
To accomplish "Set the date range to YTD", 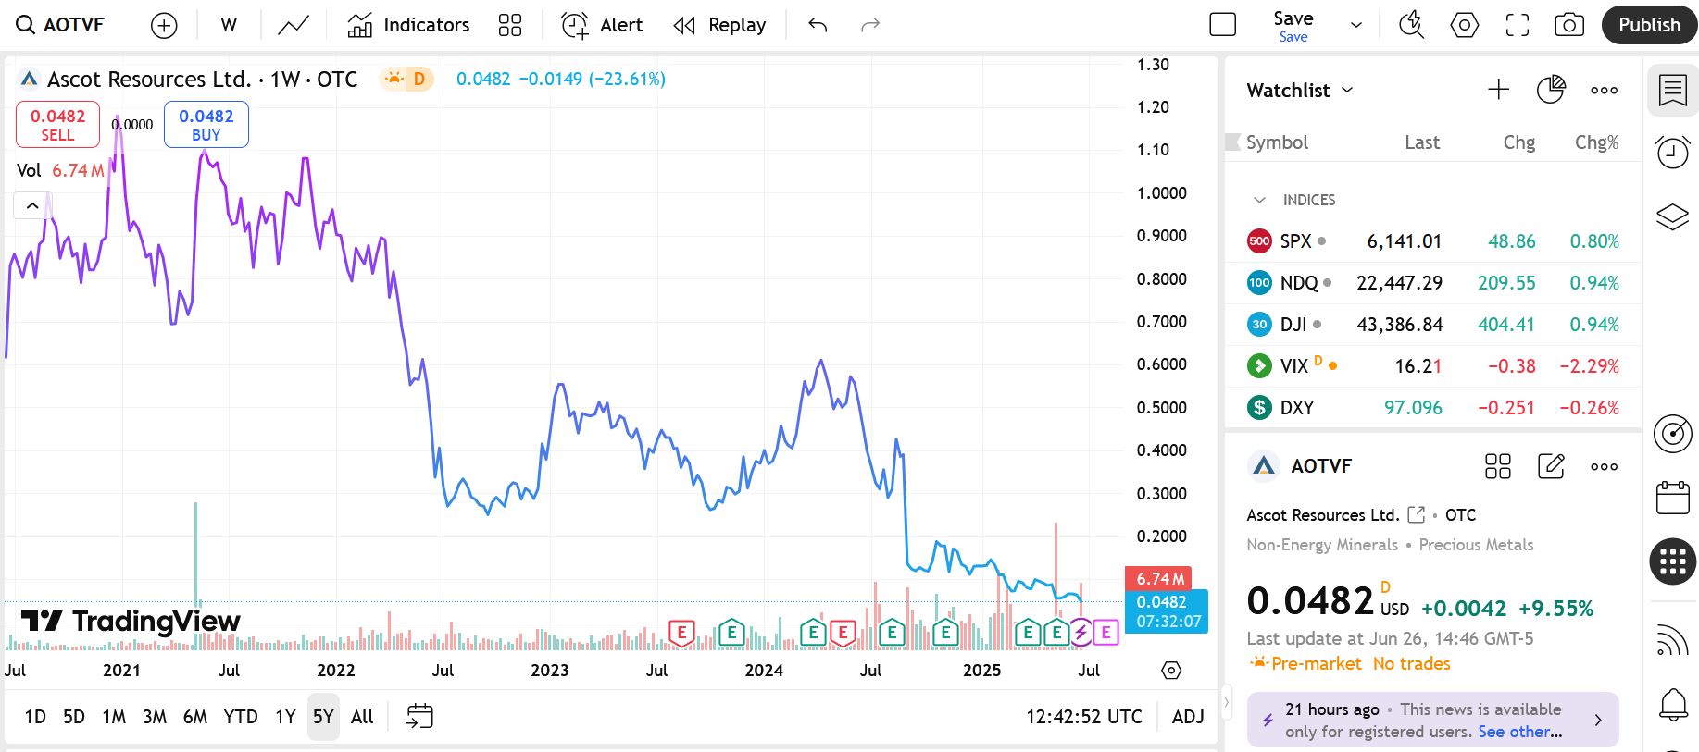I will click(241, 717).
